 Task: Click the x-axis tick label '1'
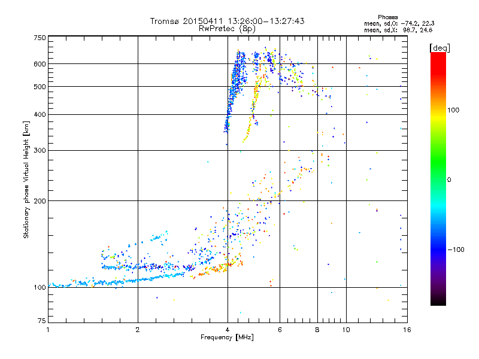point(48,330)
